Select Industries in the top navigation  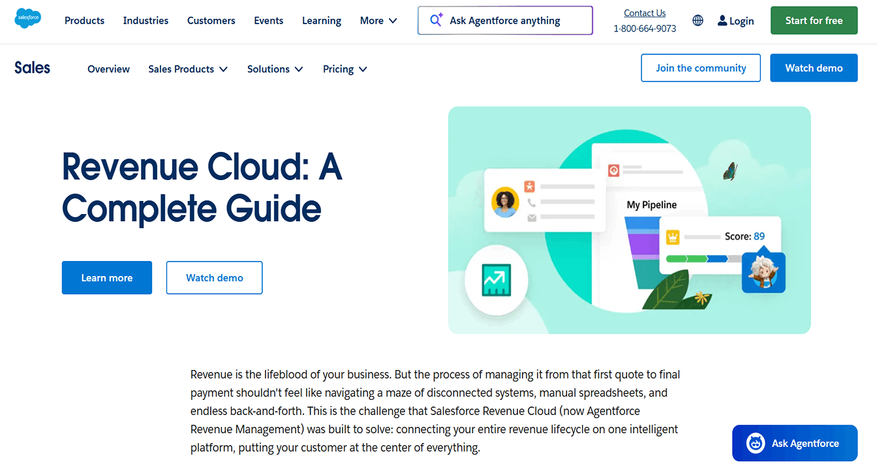(x=146, y=20)
